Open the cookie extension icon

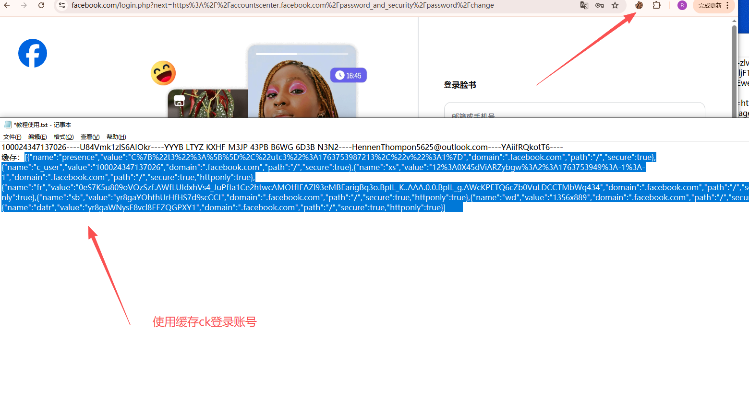[639, 5]
